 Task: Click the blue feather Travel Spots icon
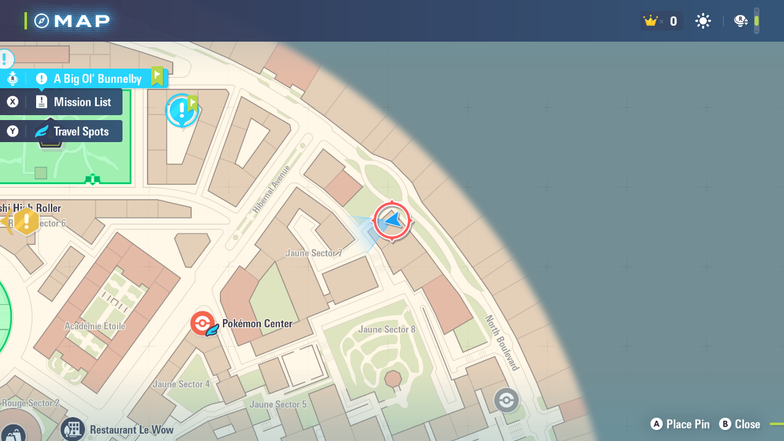[42, 131]
